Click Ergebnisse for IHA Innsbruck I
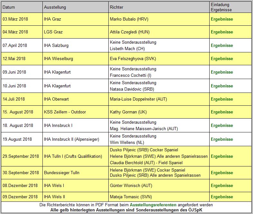The image size is (253, 214). [x=222, y=125]
